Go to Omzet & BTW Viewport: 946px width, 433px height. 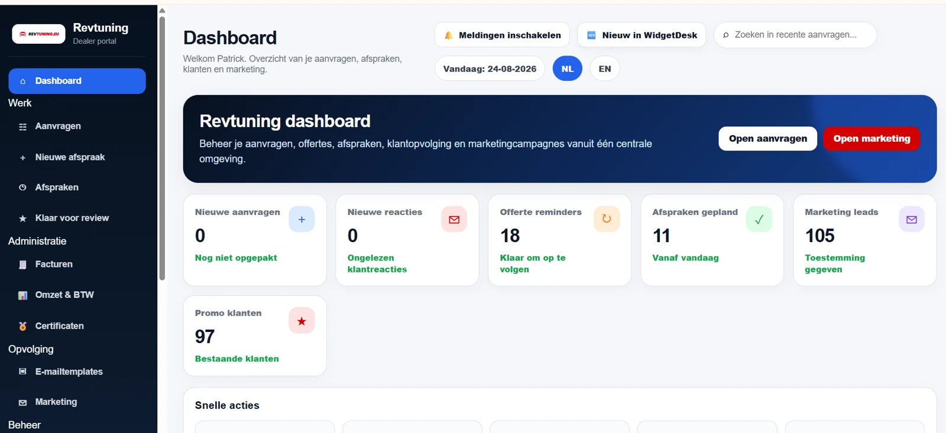77,295
